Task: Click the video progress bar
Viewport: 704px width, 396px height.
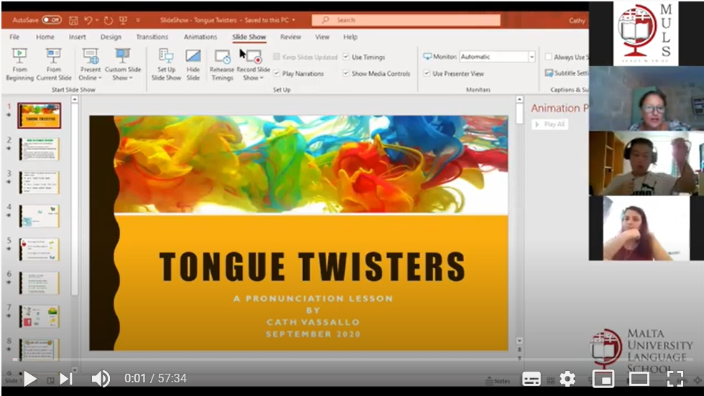Action: (352, 359)
